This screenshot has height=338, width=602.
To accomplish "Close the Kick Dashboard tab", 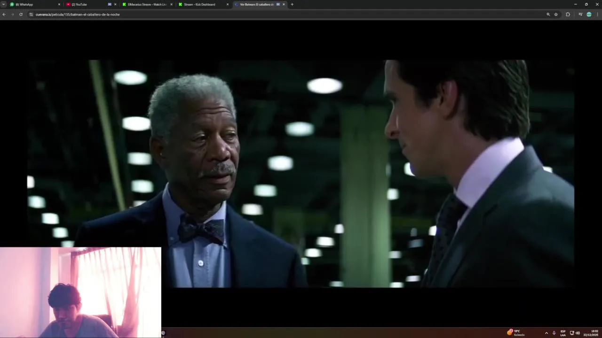I will pyautogui.click(x=228, y=4).
